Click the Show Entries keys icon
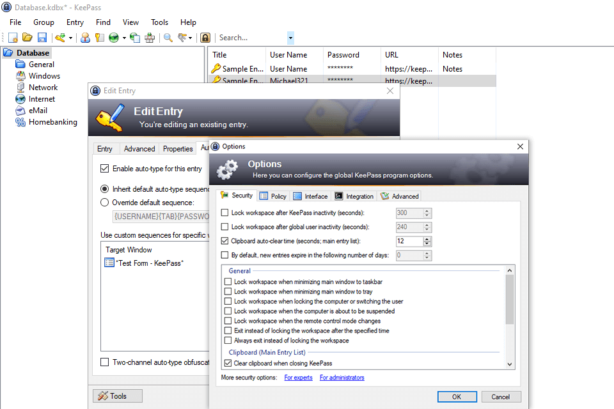This screenshot has height=409, width=614. 182,38
